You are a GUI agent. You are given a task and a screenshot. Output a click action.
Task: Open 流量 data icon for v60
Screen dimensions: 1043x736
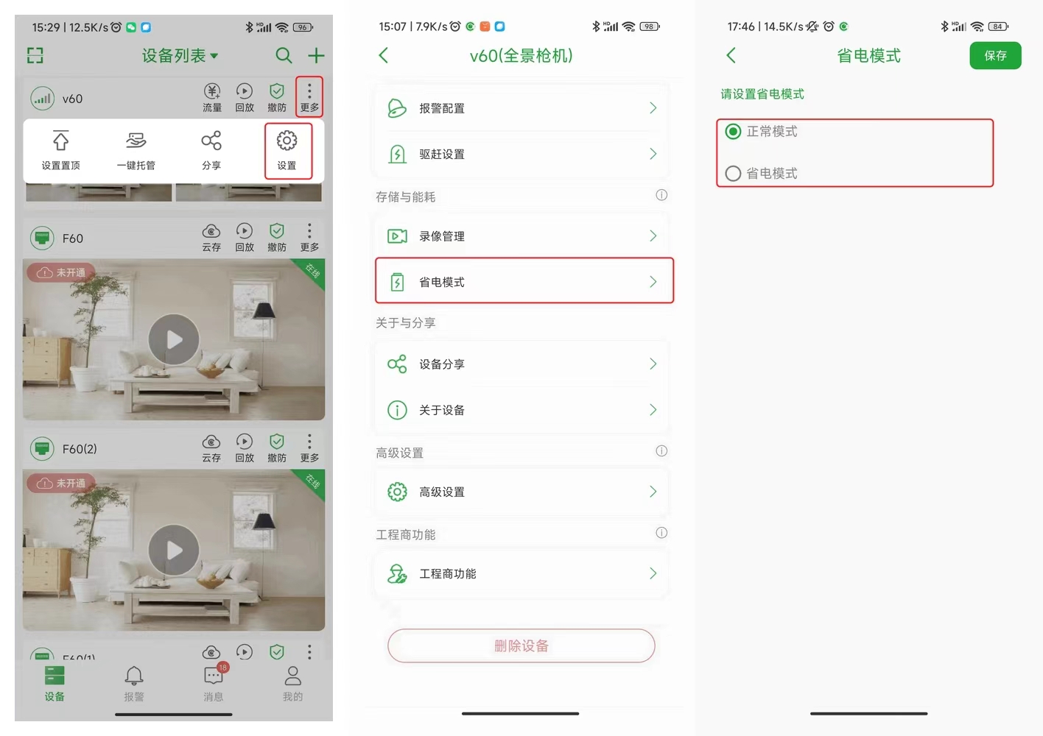click(x=212, y=91)
